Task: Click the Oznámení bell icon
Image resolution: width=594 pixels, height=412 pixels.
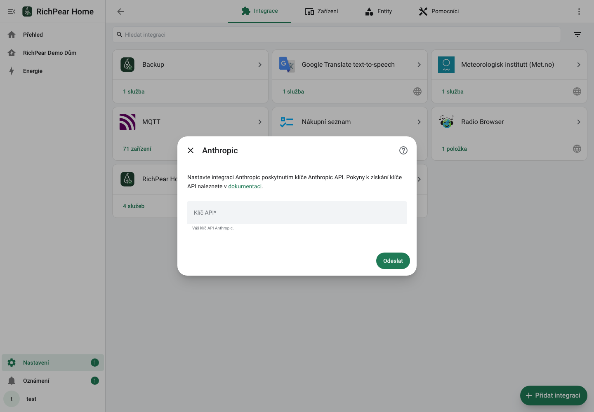Action: tap(12, 381)
